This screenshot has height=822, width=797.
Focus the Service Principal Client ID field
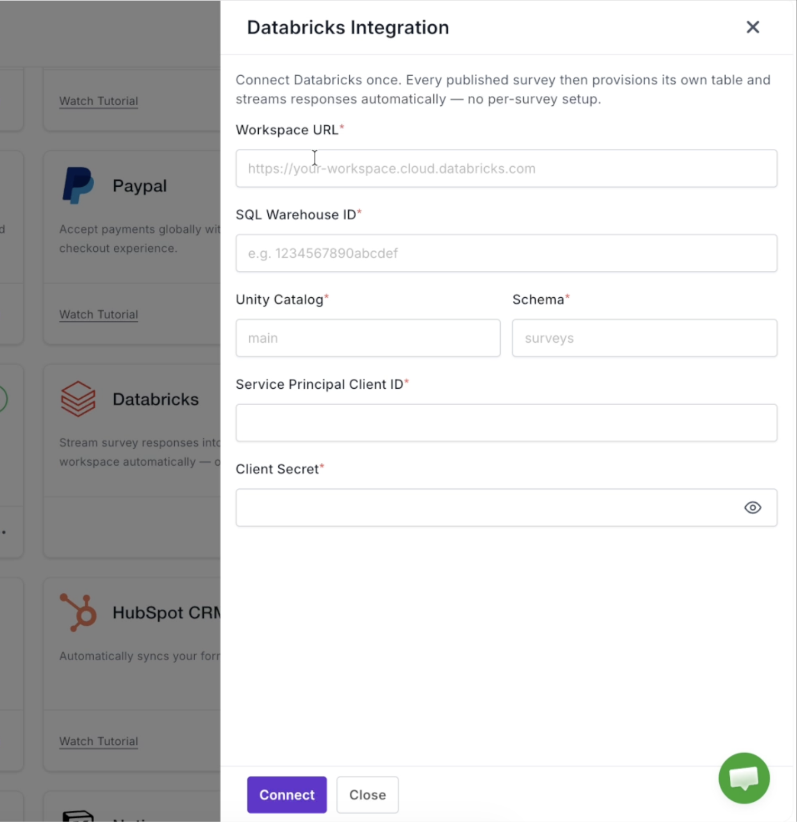coord(506,423)
